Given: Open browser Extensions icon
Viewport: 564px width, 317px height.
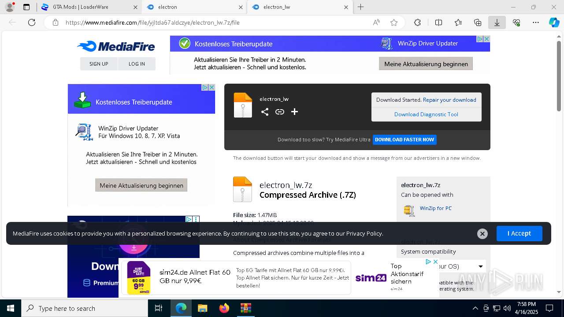Looking at the screenshot, I should pyautogui.click(x=417, y=22).
